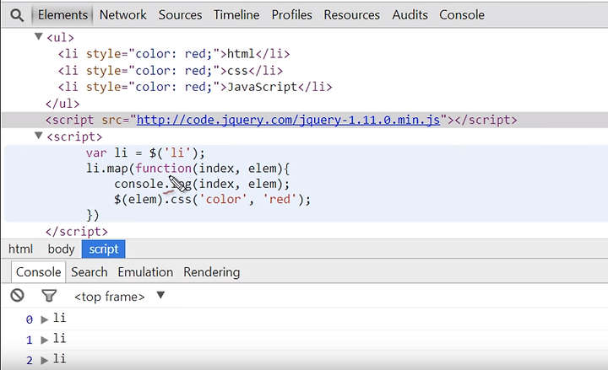Open the console filter funnel icon
Screen dimensions: 608x370
pyautogui.click(x=49, y=296)
